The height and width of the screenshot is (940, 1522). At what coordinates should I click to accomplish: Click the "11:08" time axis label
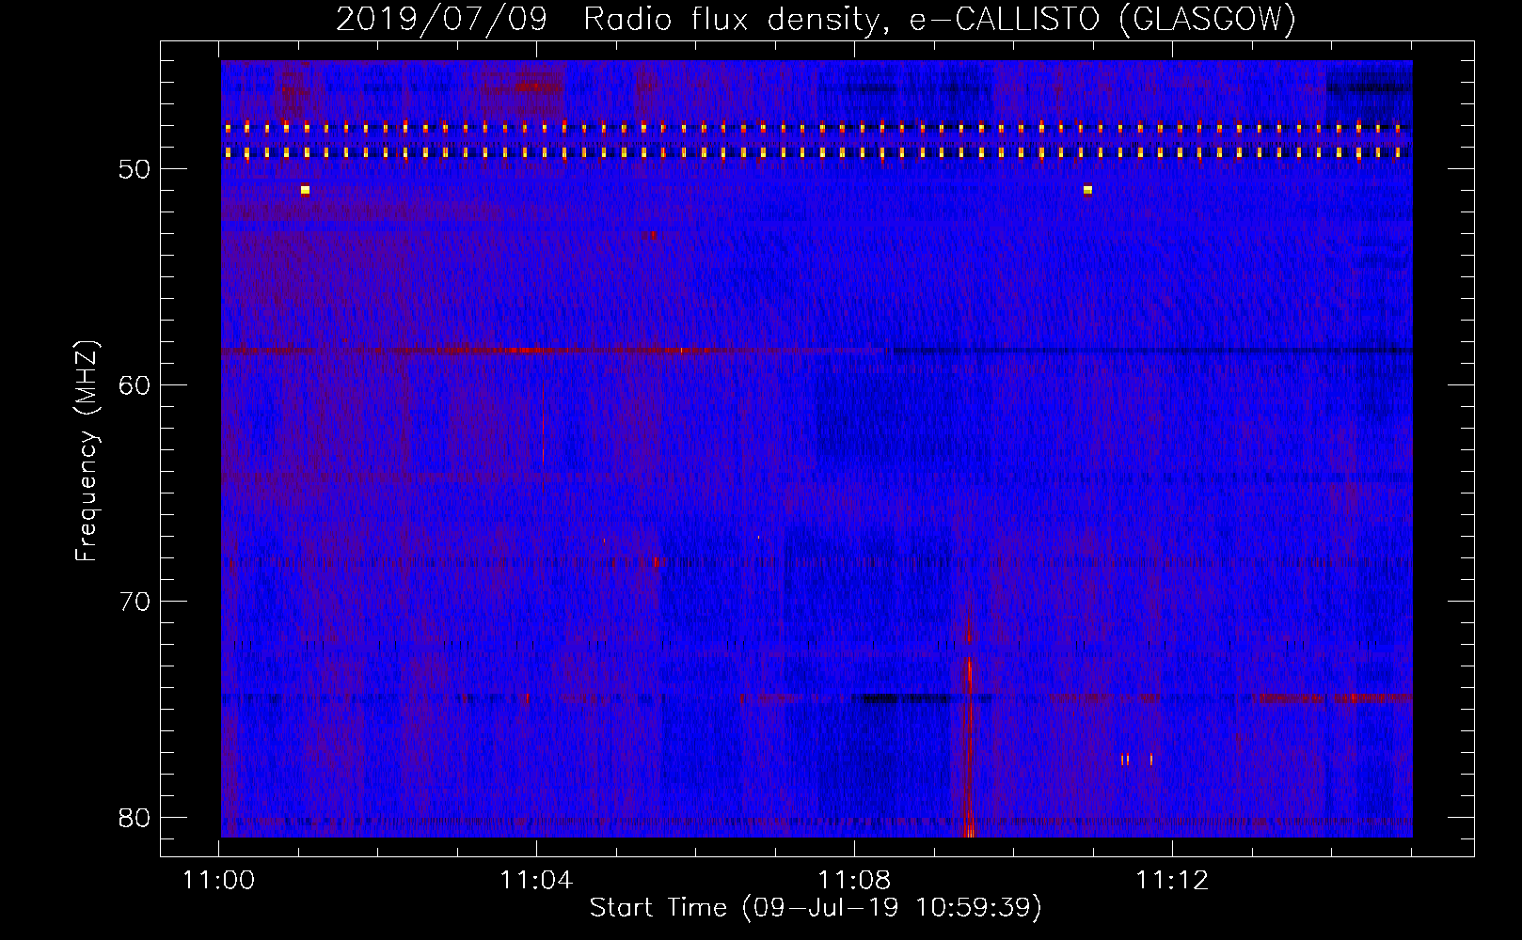(x=854, y=881)
